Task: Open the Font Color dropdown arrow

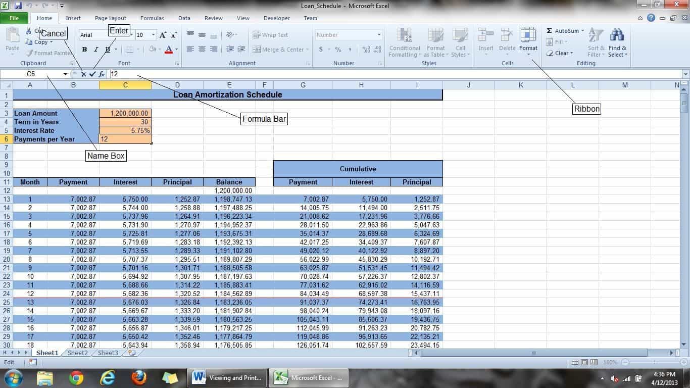Action: tap(176, 50)
